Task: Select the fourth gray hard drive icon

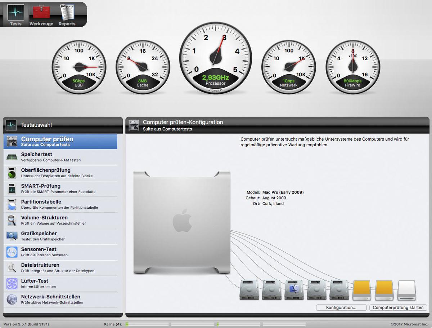Action: tap(316, 290)
